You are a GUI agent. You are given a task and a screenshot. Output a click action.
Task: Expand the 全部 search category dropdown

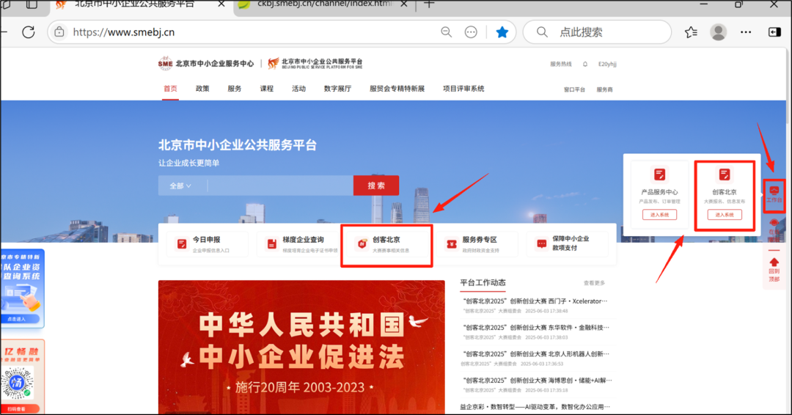click(180, 186)
